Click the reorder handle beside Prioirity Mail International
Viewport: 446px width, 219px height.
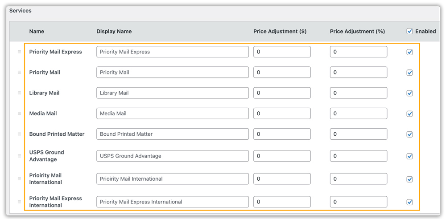point(19,178)
